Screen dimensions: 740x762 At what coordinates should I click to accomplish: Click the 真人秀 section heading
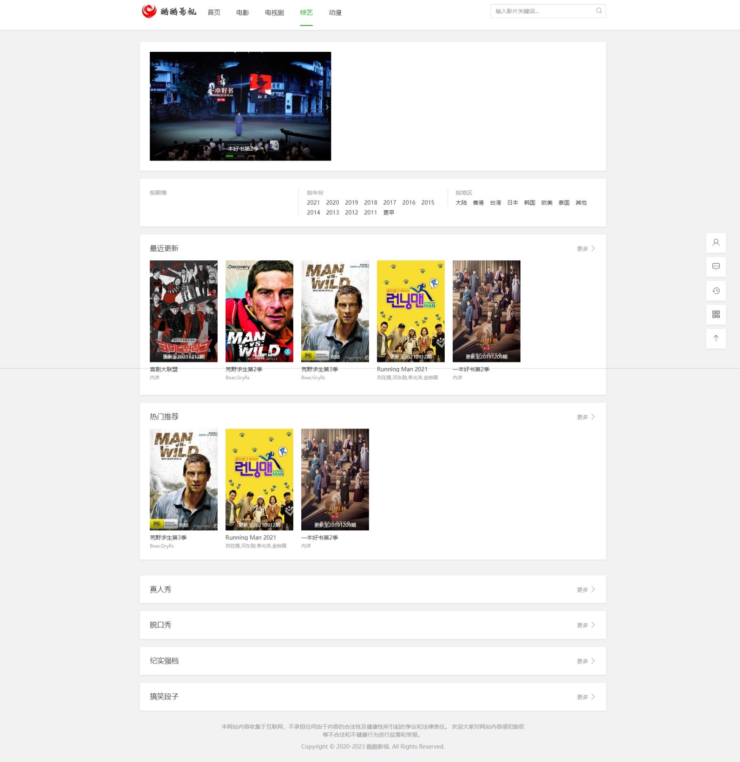click(160, 589)
